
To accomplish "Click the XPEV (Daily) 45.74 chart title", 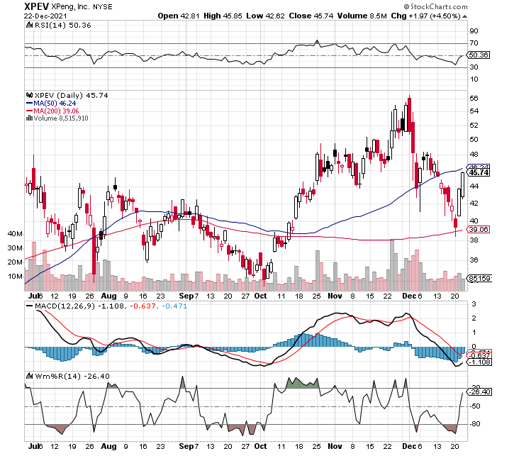I will point(71,96).
